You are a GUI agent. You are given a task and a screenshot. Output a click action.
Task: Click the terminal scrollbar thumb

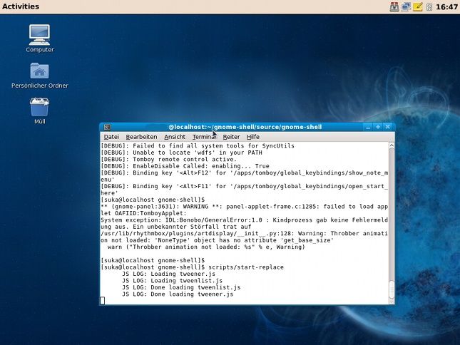pyautogui.click(x=392, y=289)
